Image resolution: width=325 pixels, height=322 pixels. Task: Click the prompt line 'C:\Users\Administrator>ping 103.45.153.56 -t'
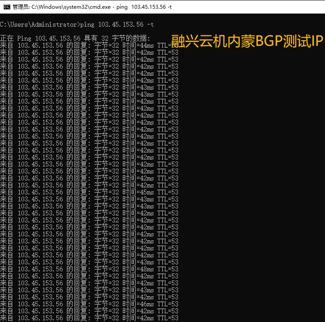click(77, 24)
